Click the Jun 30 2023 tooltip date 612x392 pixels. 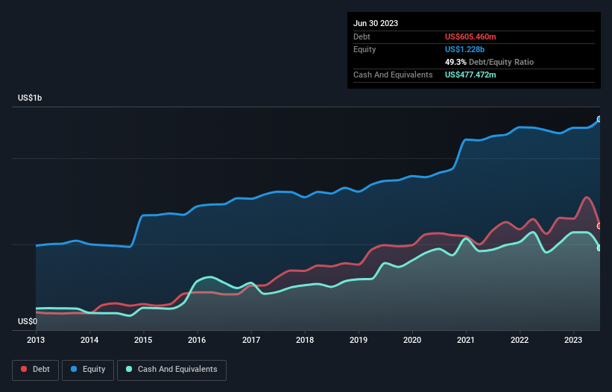(376, 23)
